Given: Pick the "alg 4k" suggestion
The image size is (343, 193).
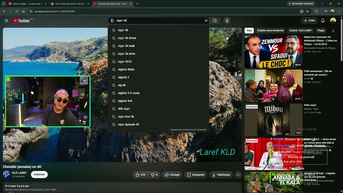Looking at the screenshot, I should coord(158,85).
